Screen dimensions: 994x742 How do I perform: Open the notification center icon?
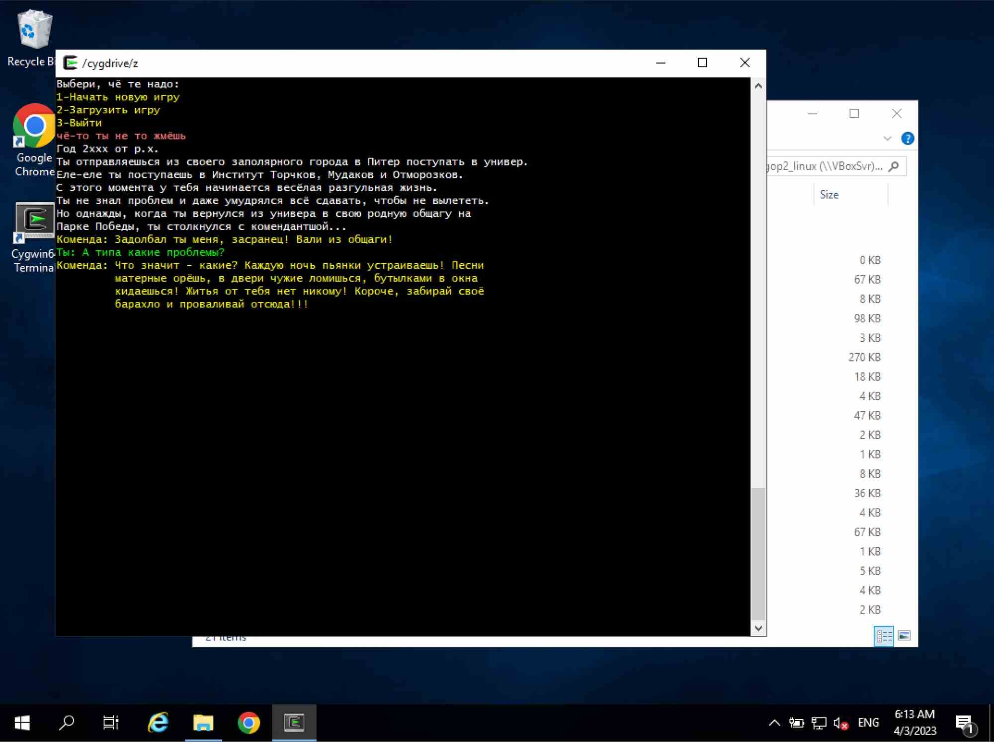tap(966, 724)
